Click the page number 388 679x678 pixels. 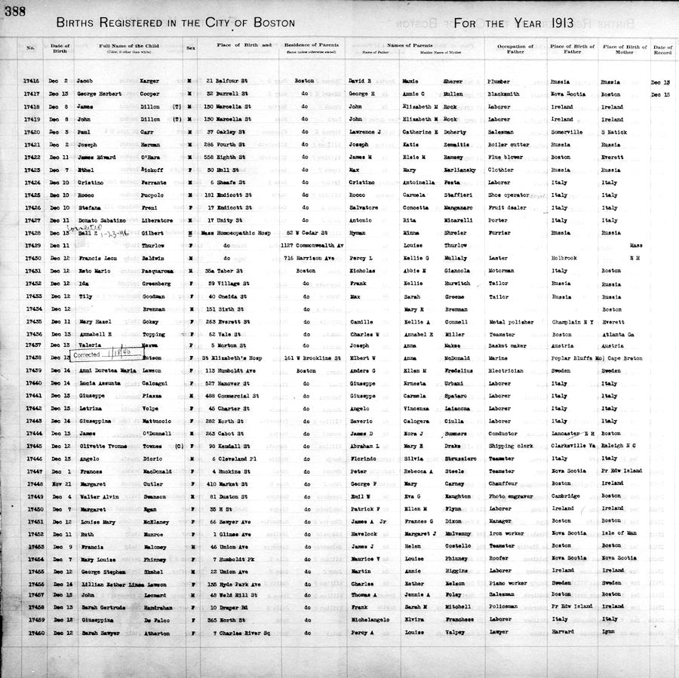(15, 11)
